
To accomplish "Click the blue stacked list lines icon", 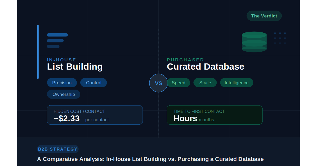I will [57, 41].
